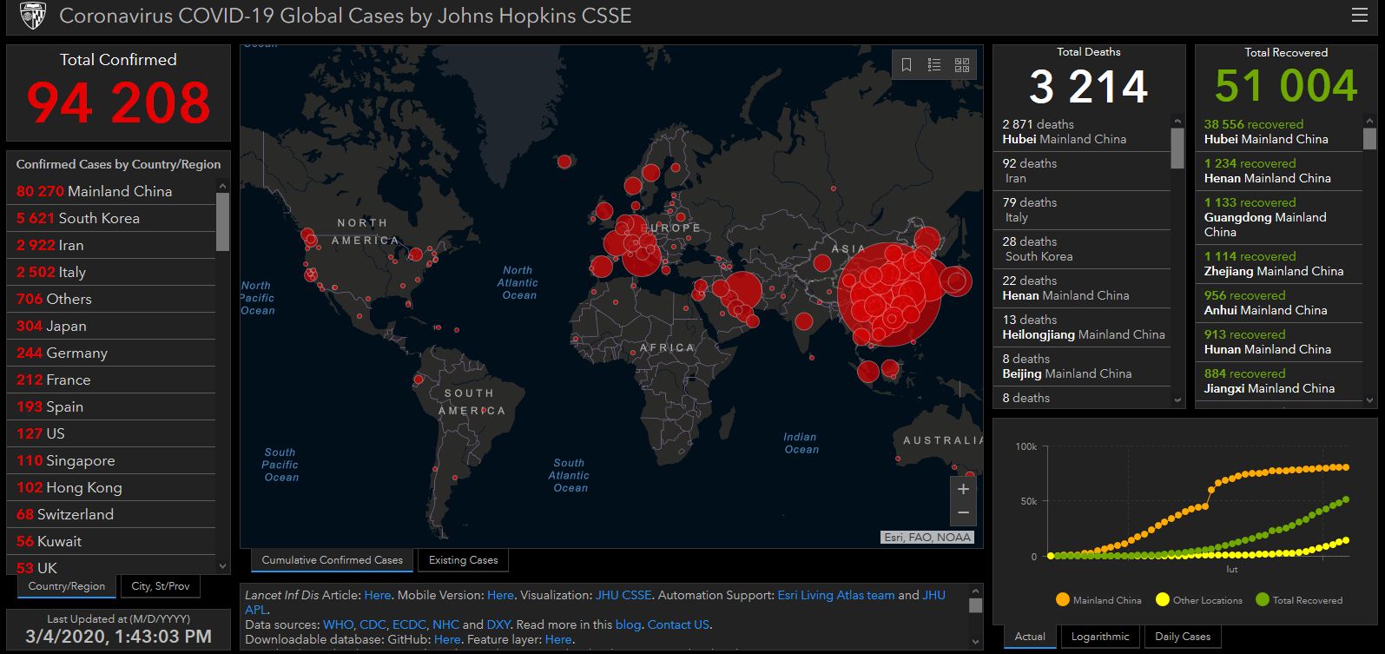The image size is (1385, 654).
Task: Open the CDC data source link
Action: tap(373, 624)
